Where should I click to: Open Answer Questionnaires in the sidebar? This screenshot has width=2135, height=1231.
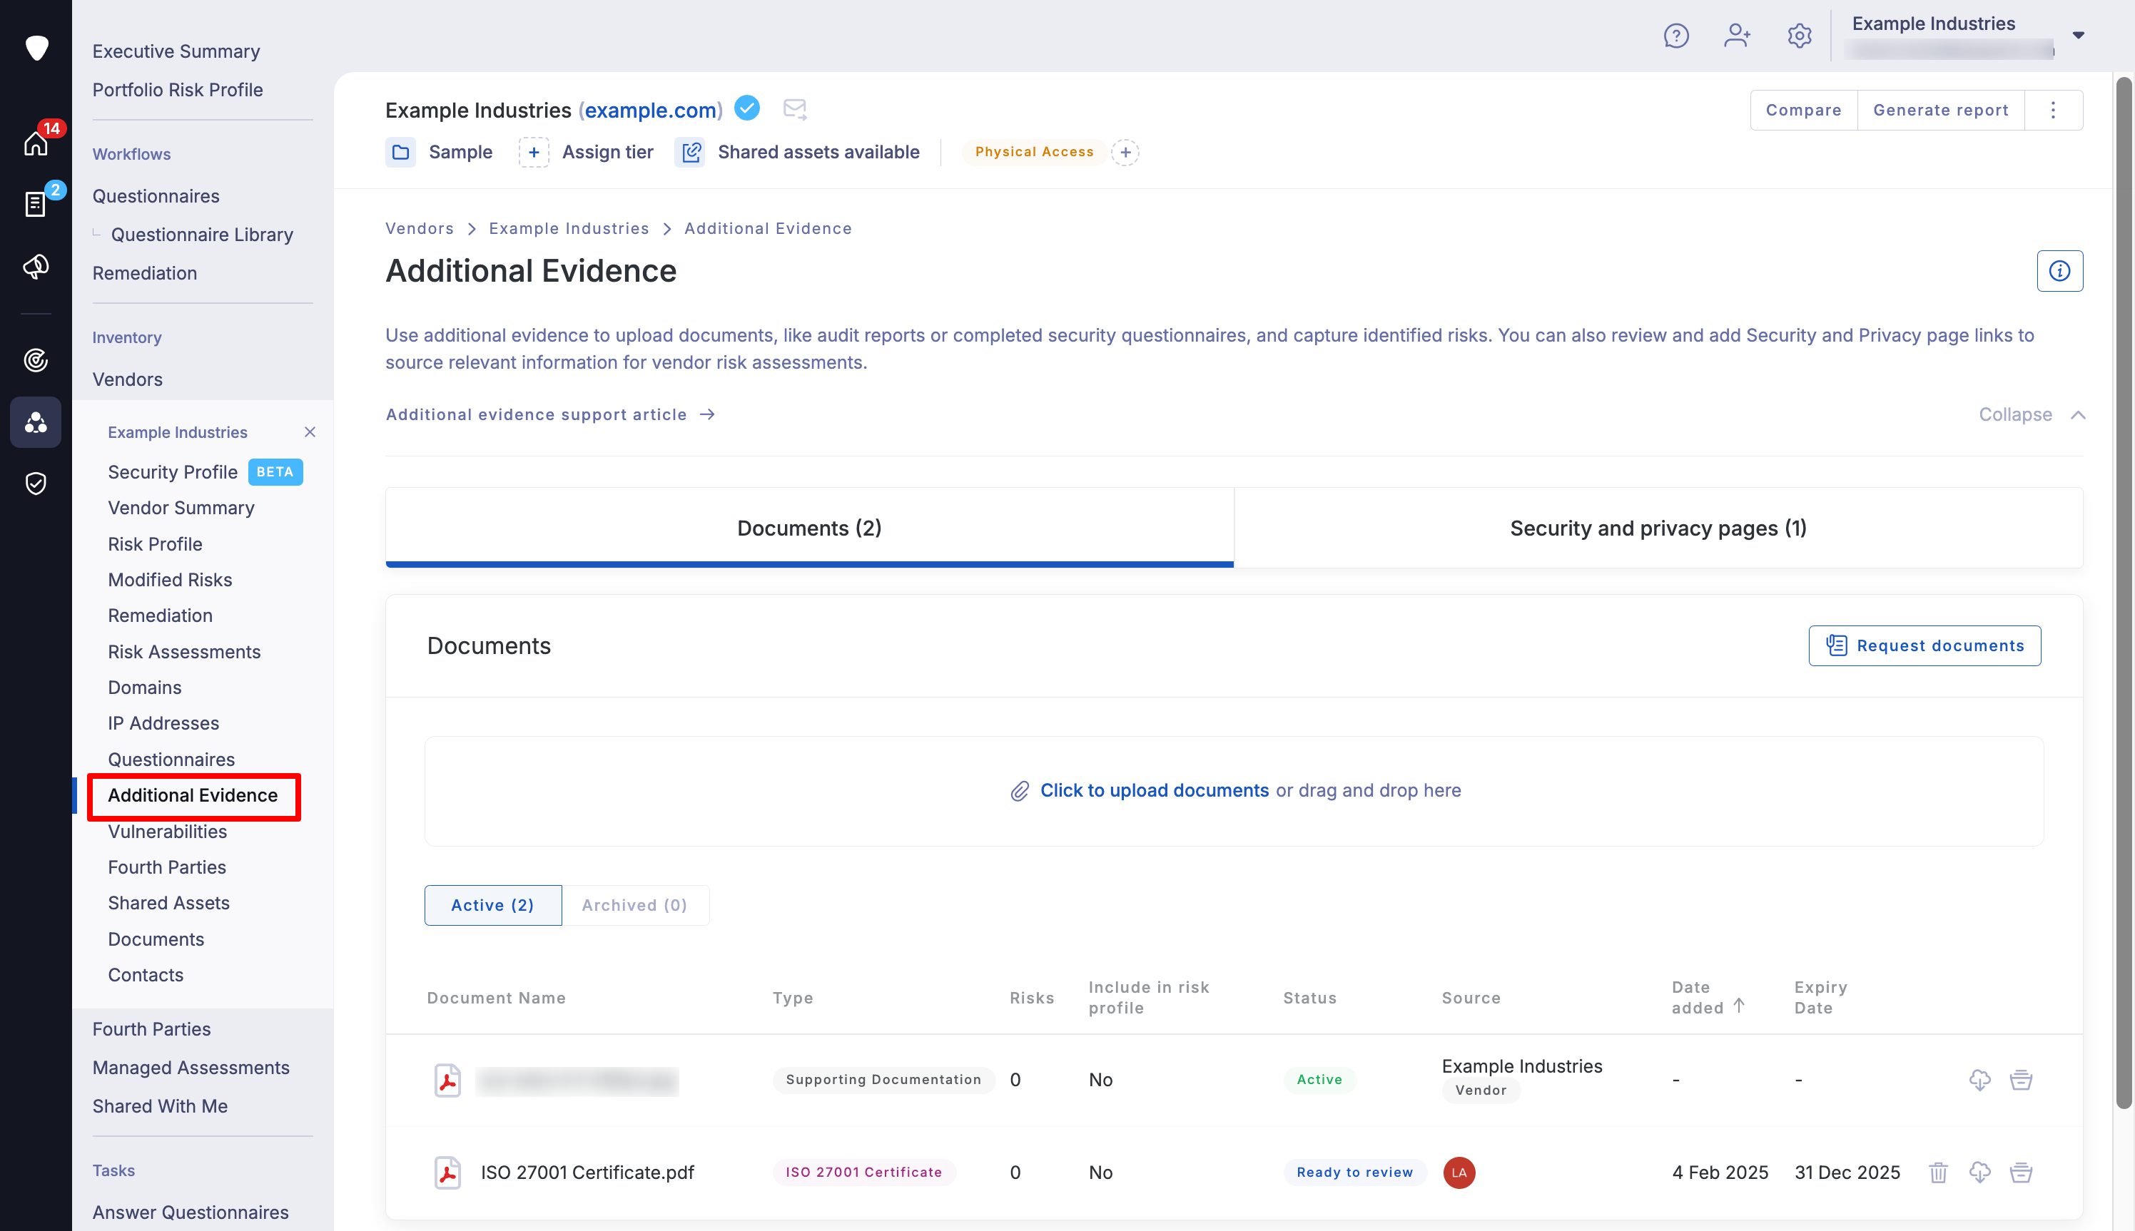pos(191,1212)
